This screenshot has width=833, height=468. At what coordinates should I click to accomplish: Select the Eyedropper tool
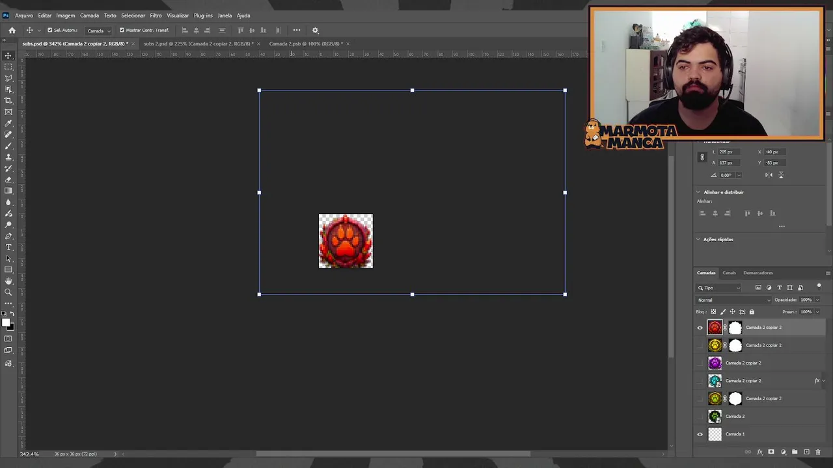(8, 123)
